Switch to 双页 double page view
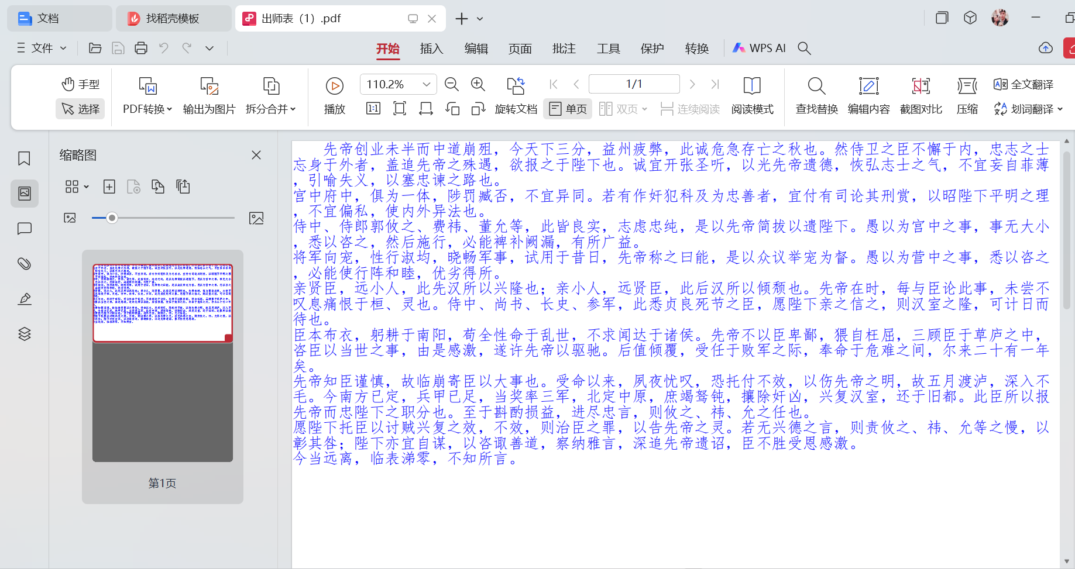 pyautogui.click(x=619, y=109)
